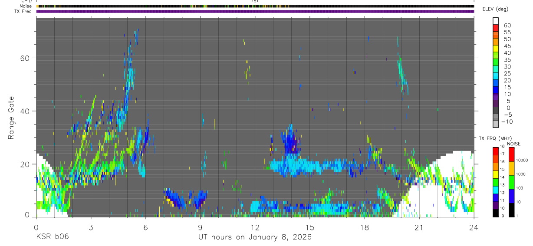Click the "10000" value on NOISE colorbar
Image resolution: width=533 pixels, height=246 pixels.
pyautogui.click(x=522, y=161)
